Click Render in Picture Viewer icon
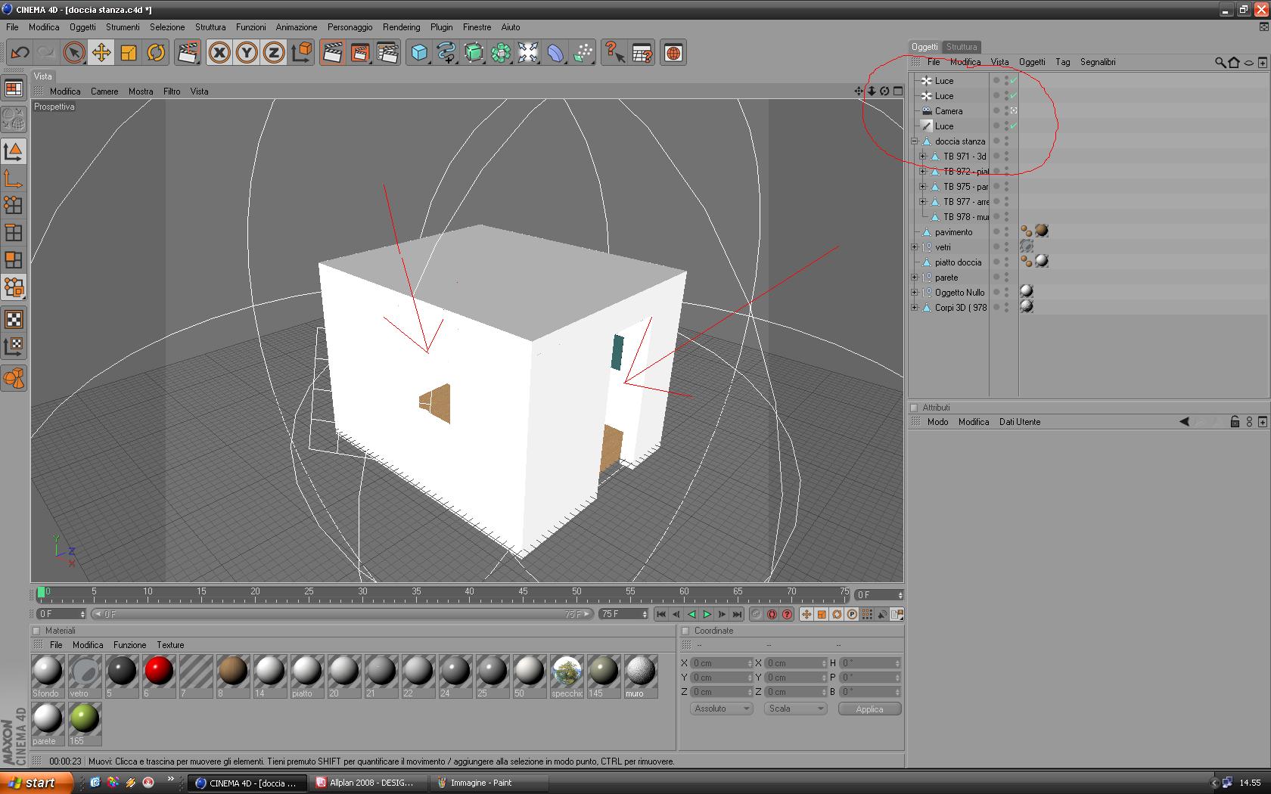This screenshot has width=1271, height=794. click(x=360, y=53)
